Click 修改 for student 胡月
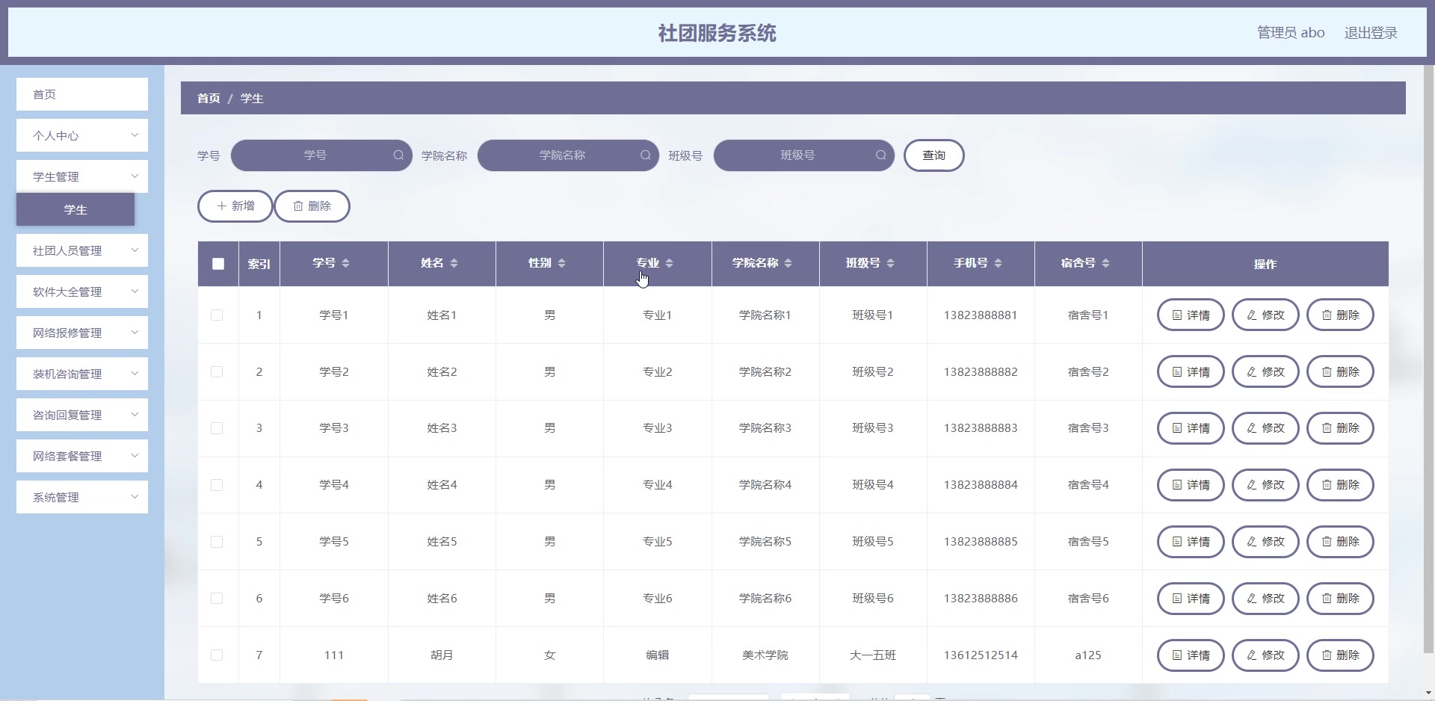 1265,655
